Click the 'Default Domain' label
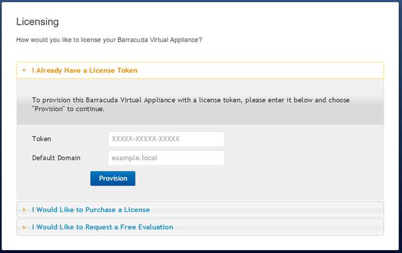 56,158
